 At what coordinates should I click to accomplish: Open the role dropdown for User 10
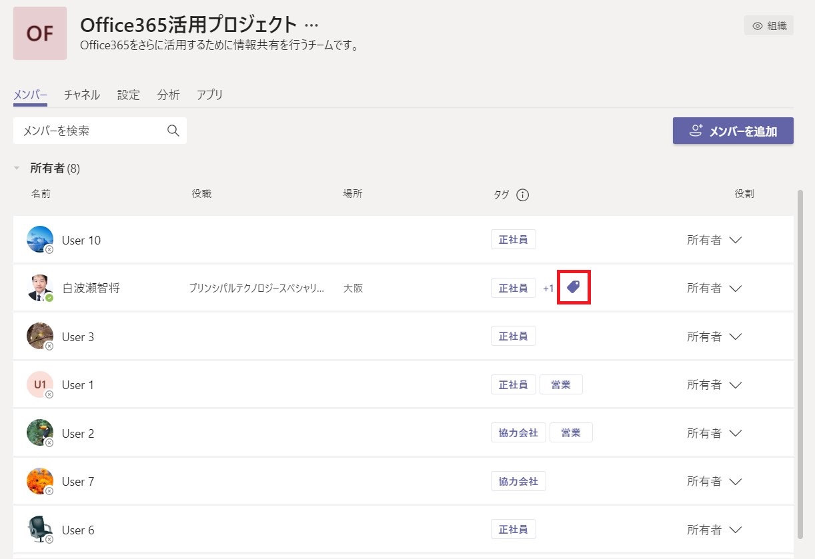tap(715, 241)
